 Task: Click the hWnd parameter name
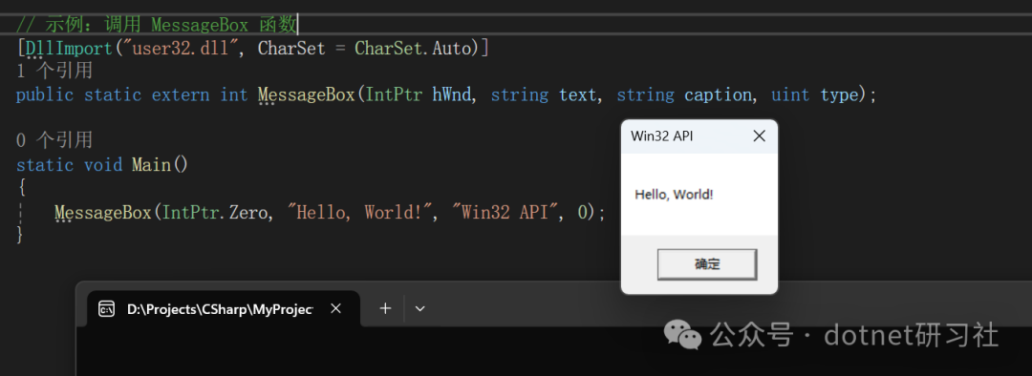click(x=451, y=94)
